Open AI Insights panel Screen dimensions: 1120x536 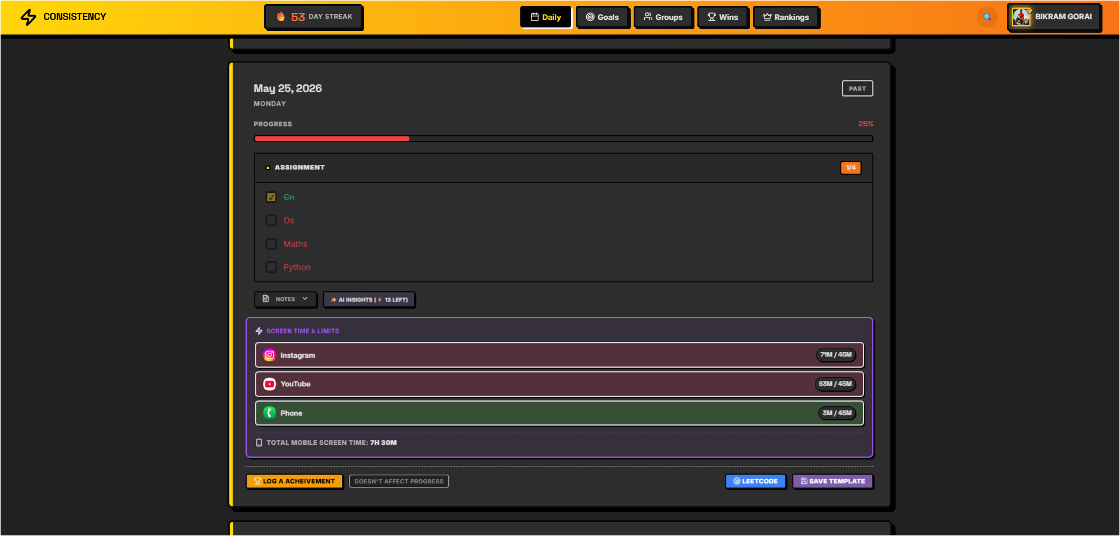pyautogui.click(x=369, y=300)
